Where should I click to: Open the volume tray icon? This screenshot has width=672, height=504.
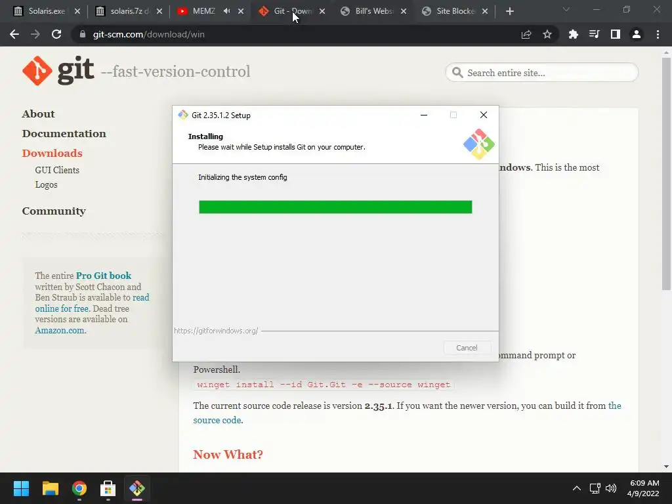click(611, 488)
